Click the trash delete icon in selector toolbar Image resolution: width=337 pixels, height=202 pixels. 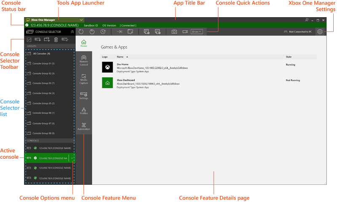[56, 39]
